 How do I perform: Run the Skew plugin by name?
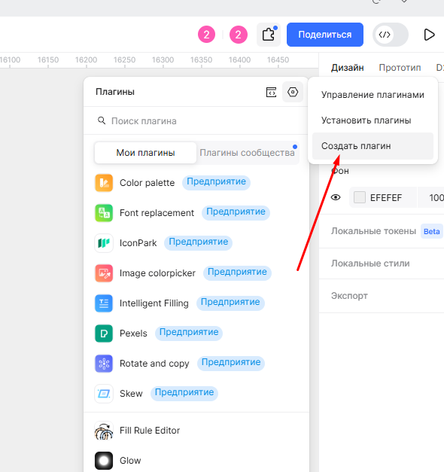coord(131,394)
